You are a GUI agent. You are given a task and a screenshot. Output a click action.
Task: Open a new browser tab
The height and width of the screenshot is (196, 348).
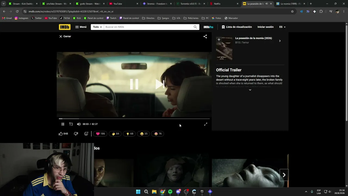[311, 4]
